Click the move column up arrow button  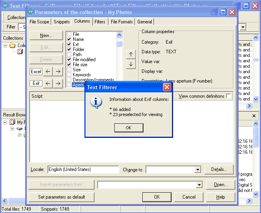point(131,54)
